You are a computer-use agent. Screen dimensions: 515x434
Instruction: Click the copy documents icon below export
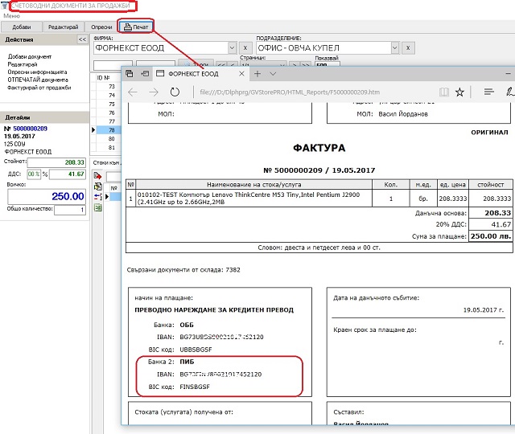[x=97, y=186]
